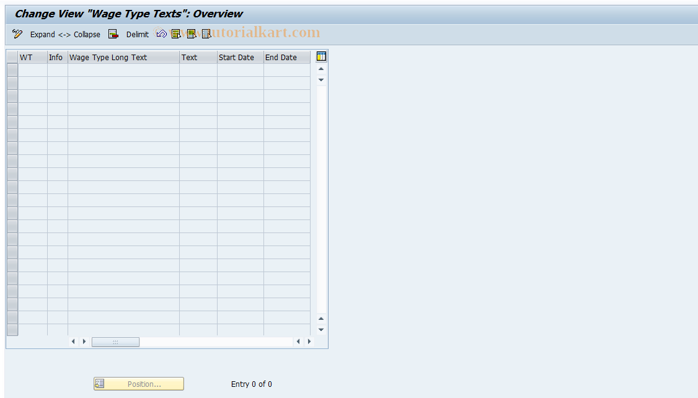Click horizontal scrollbar thumb
Viewport: 698px width, 398px height.
point(116,342)
